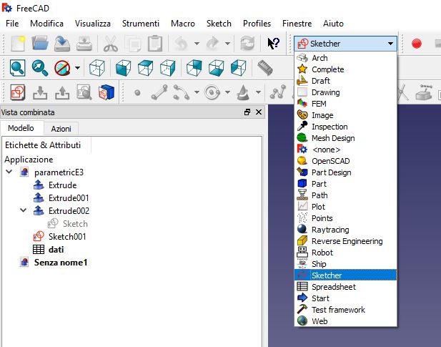
Task: Start macro recording with the red circle
Action: 417,44
